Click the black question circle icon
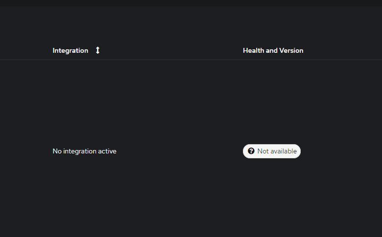This screenshot has height=237, width=382. (x=251, y=151)
